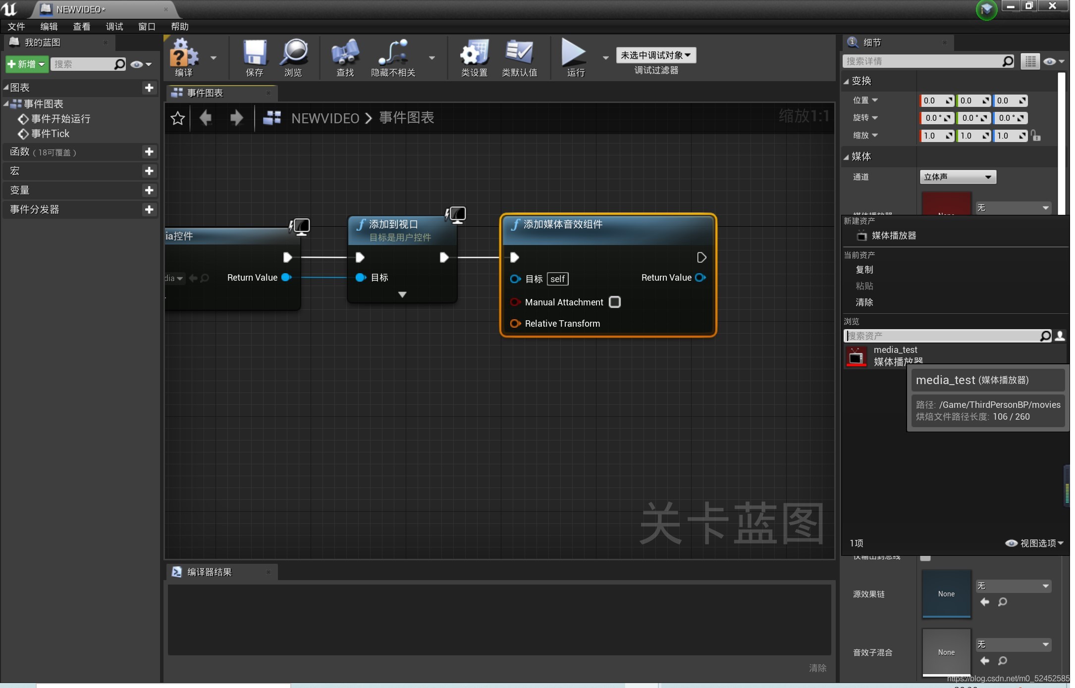Click the 目标 pin on 添加到视口 node

click(361, 278)
